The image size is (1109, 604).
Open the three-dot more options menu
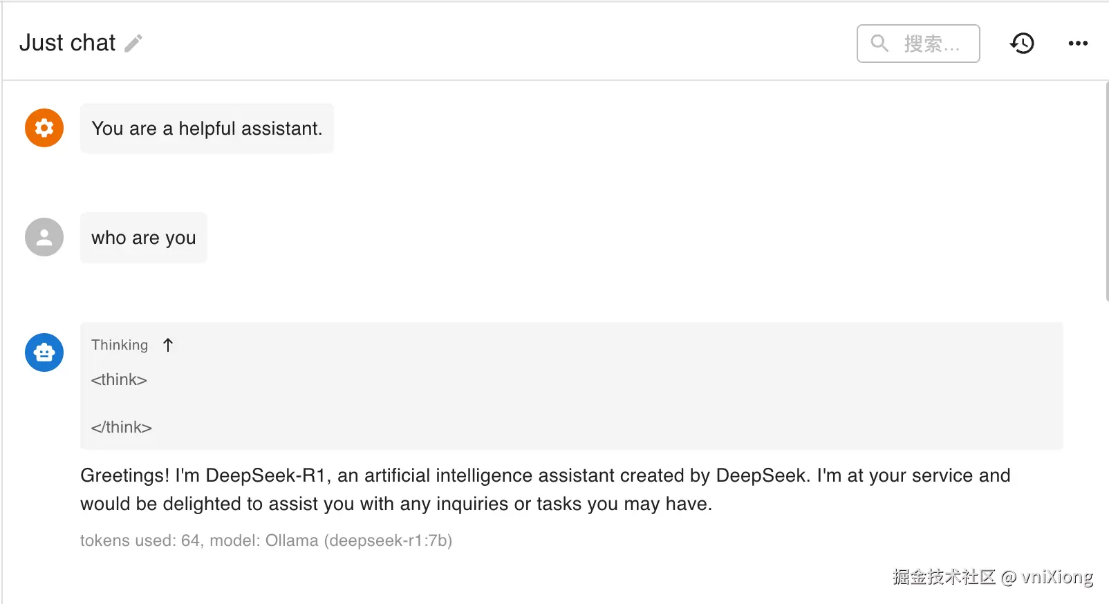point(1078,44)
